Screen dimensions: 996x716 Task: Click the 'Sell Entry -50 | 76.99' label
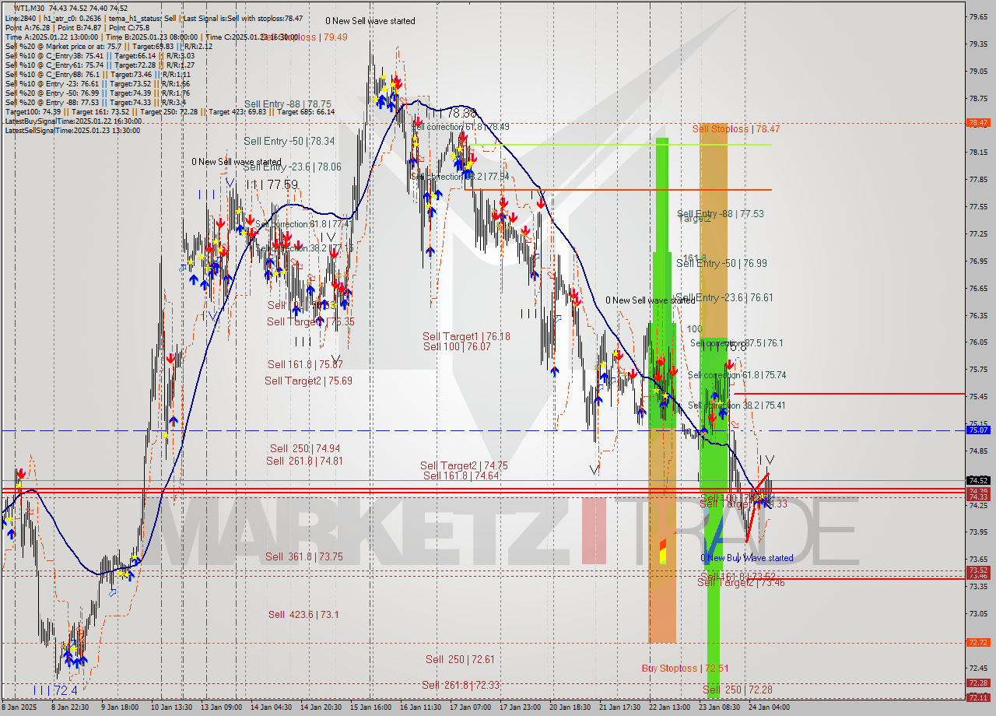pos(721,264)
